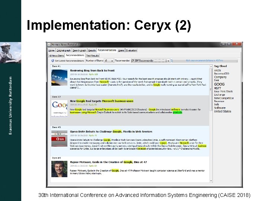Select the NewCompetitor tag
Screen dimensions: 268x201
click(224, 98)
